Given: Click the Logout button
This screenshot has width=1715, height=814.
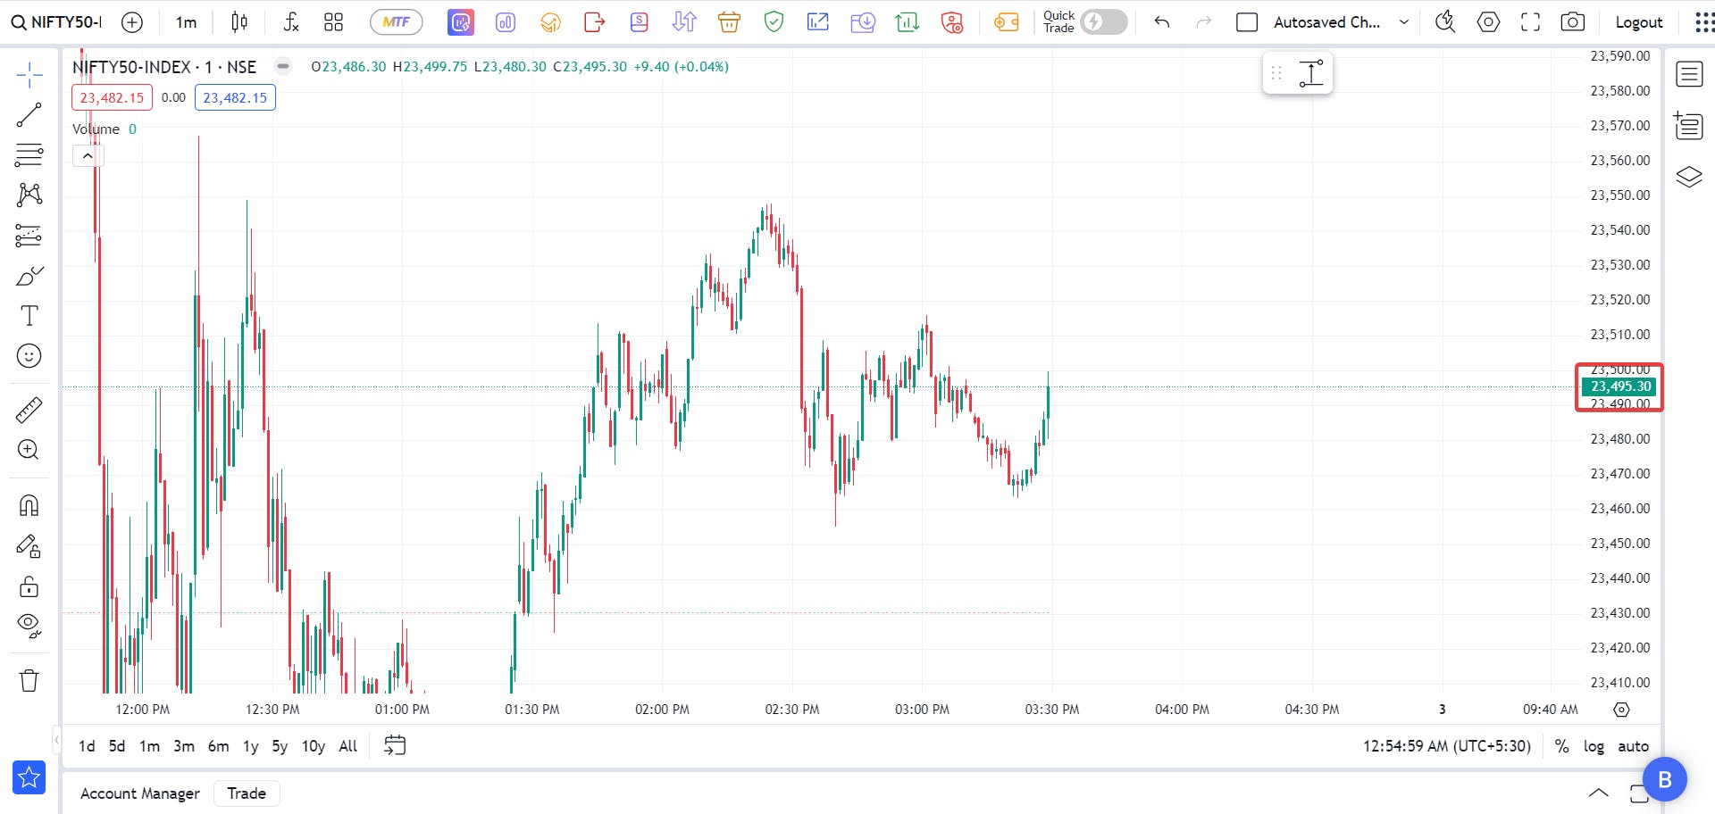Looking at the screenshot, I should pyautogui.click(x=1638, y=22).
